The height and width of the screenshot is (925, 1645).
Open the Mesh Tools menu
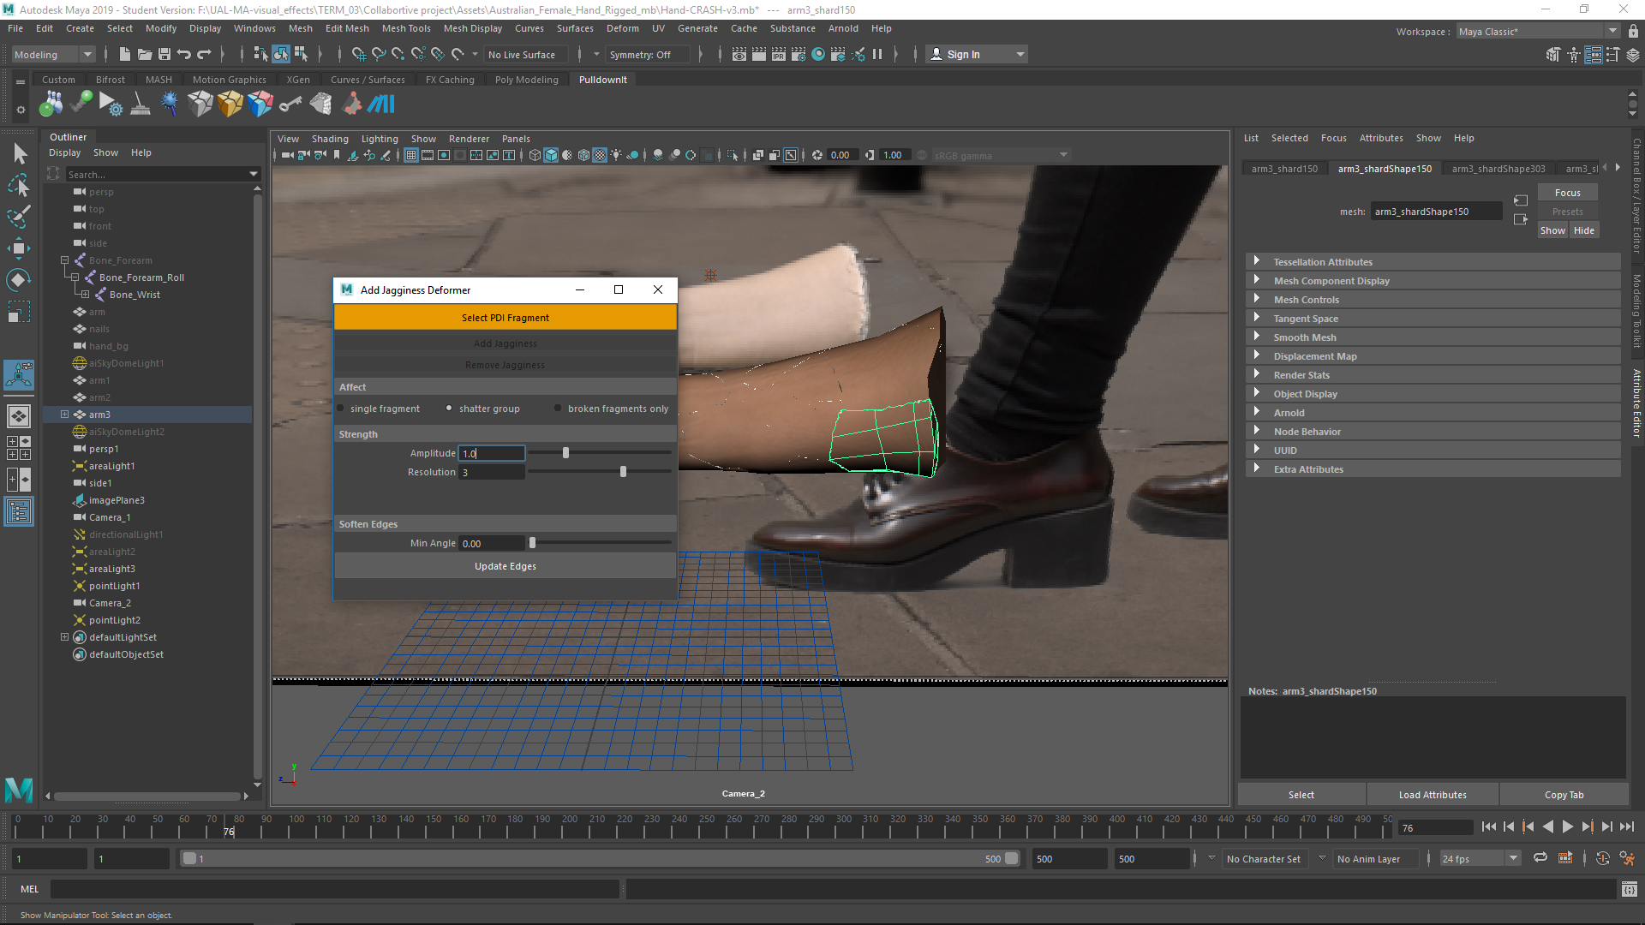(406, 28)
